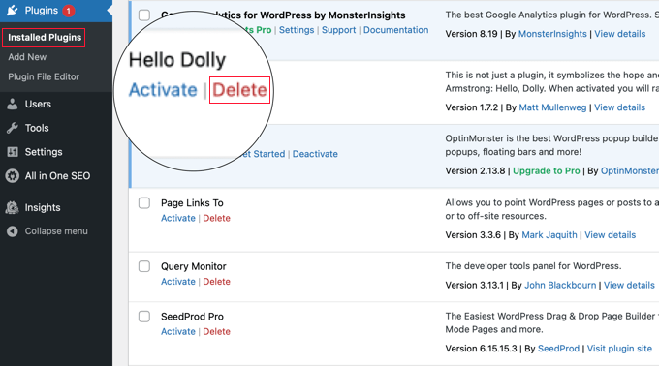Open Installed Plugins submenu item
659x366 pixels.
pyautogui.click(x=45, y=38)
